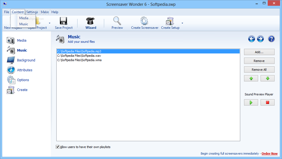Minimize the Screensaver Wonder window
The height and width of the screenshot is (159, 282).
click(257, 3)
